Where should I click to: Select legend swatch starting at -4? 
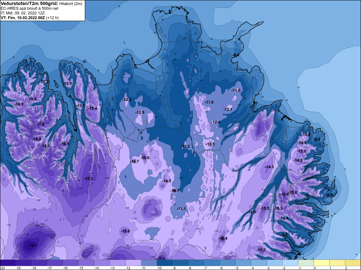[x=259, y=263]
